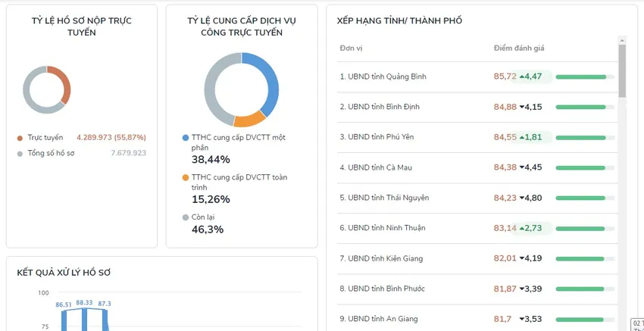This screenshot has width=644, height=331.
Task: Click the down arrow beside Bình Định score
Action: tap(522, 107)
